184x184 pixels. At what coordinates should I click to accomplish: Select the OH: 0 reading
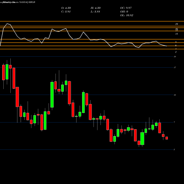(x=124, y=12)
